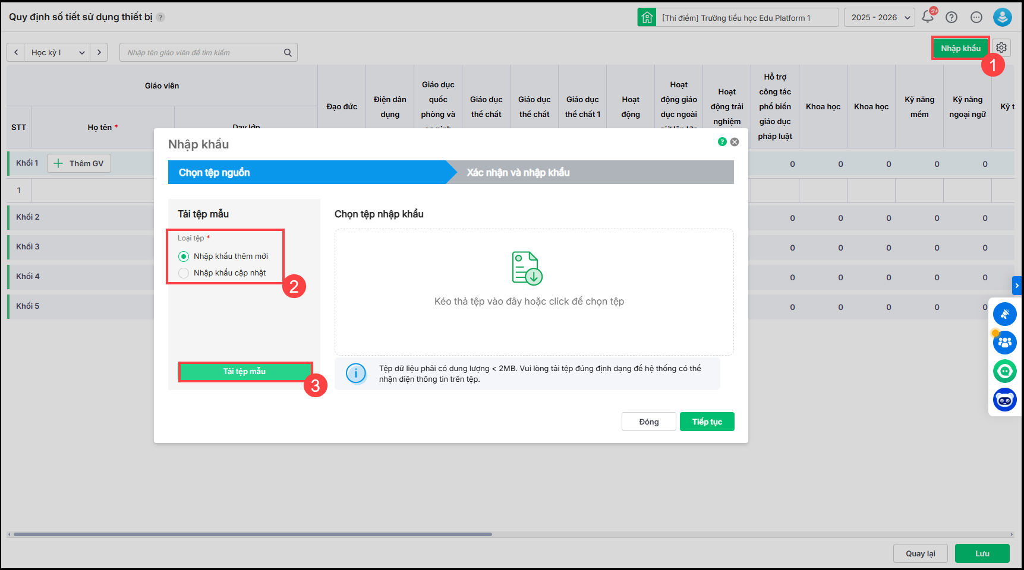
Task: Click the Tải tệp mẫu button
Action: coord(245,372)
